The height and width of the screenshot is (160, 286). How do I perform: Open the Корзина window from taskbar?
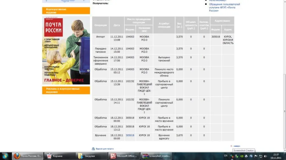pyautogui.click(x=60, y=156)
